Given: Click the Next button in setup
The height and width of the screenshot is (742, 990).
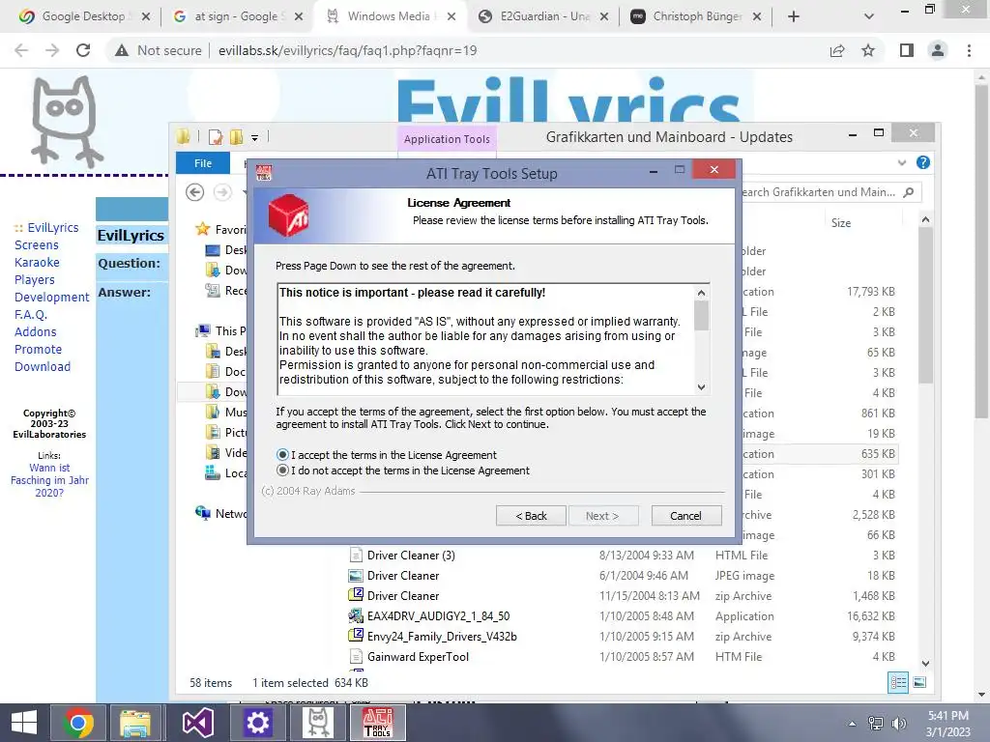Looking at the screenshot, I should [x=602, y=516].
